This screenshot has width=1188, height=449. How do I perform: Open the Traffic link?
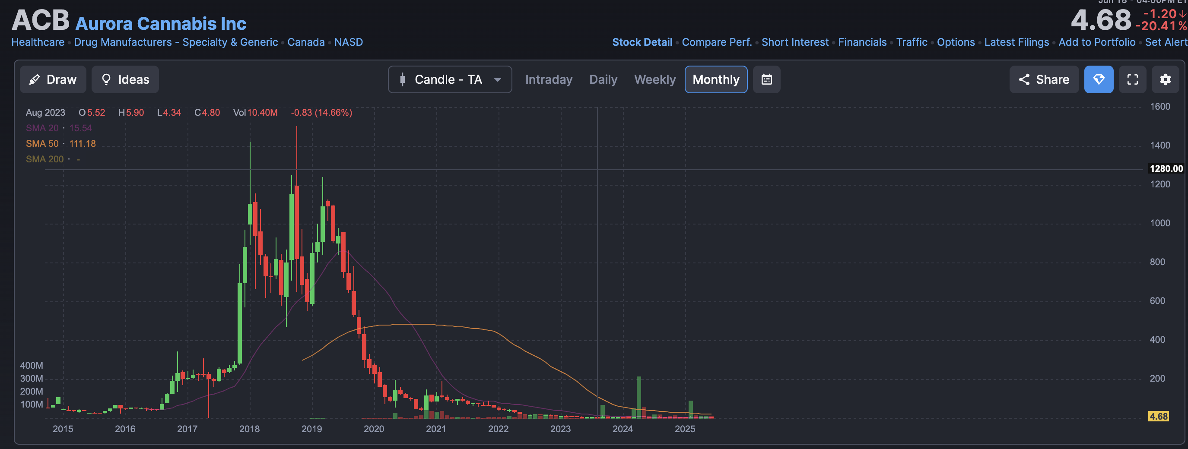point(911,42)
